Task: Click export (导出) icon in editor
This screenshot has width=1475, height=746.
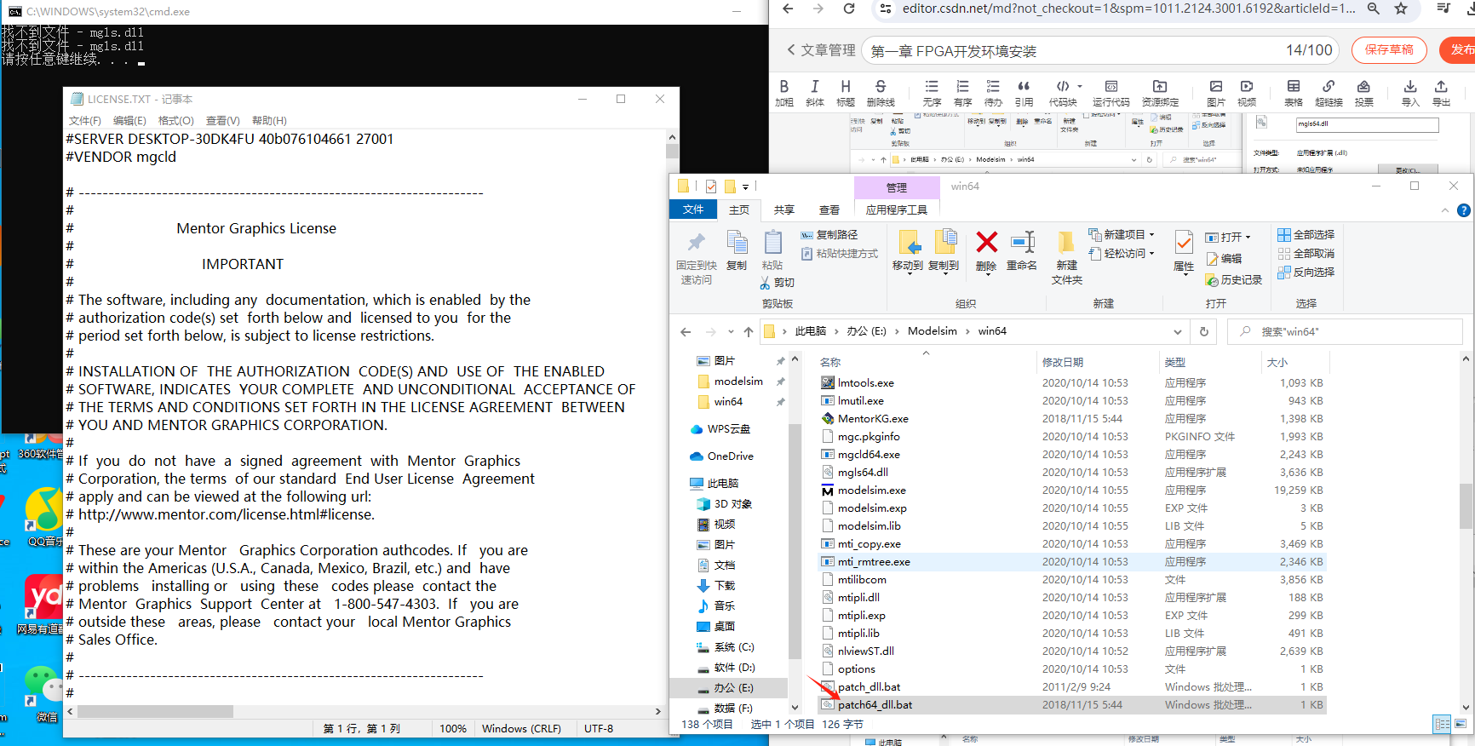Action: 1441,92
